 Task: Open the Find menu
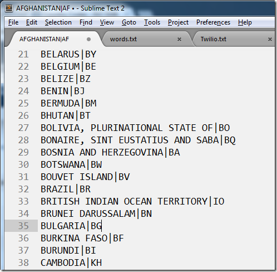point(86,22)
